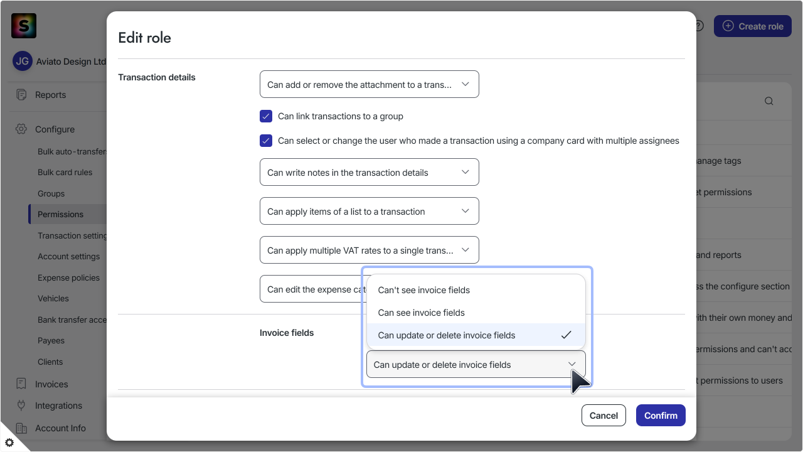
Task: Open Account settings sidebar item
Action: (68, 256)
